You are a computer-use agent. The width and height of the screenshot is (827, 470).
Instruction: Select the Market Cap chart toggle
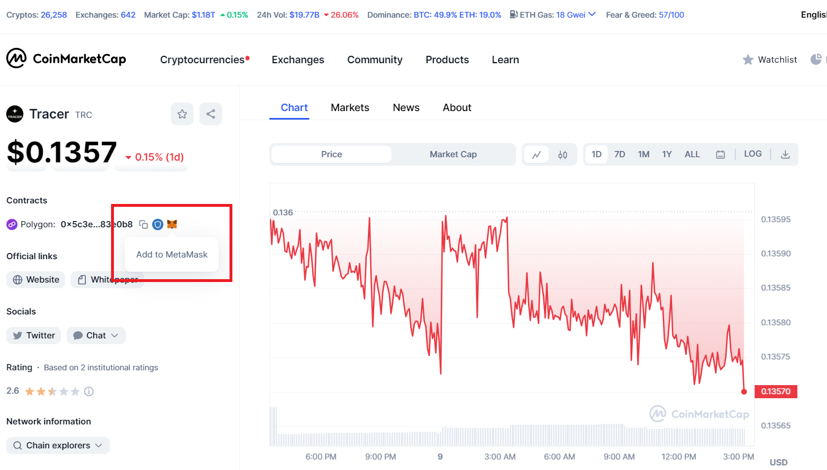point(453,154)
